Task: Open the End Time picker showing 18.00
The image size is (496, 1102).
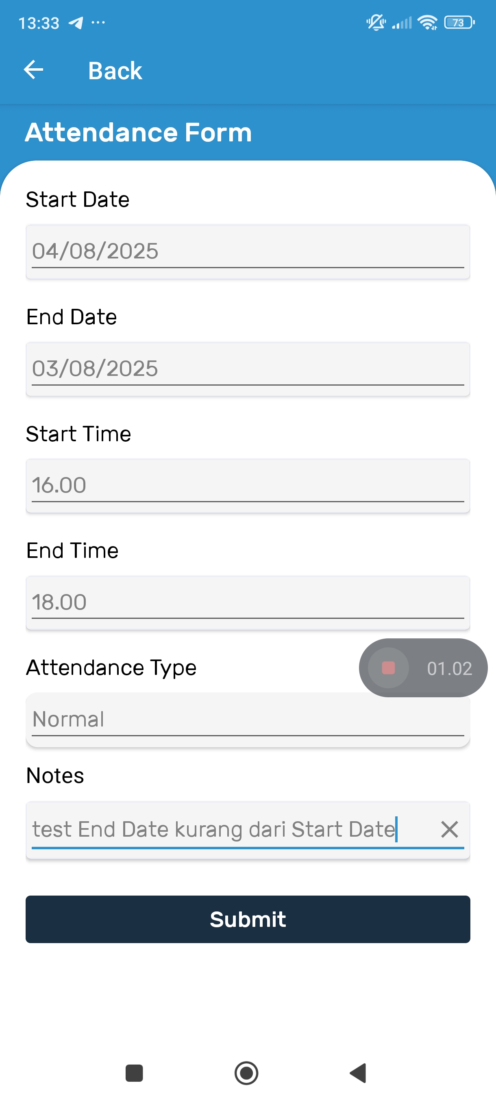Action: [248, 603]
